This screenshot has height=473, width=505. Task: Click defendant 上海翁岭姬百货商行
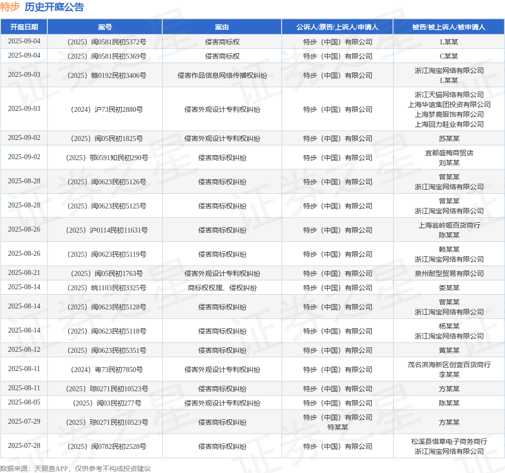coord(449,225)
